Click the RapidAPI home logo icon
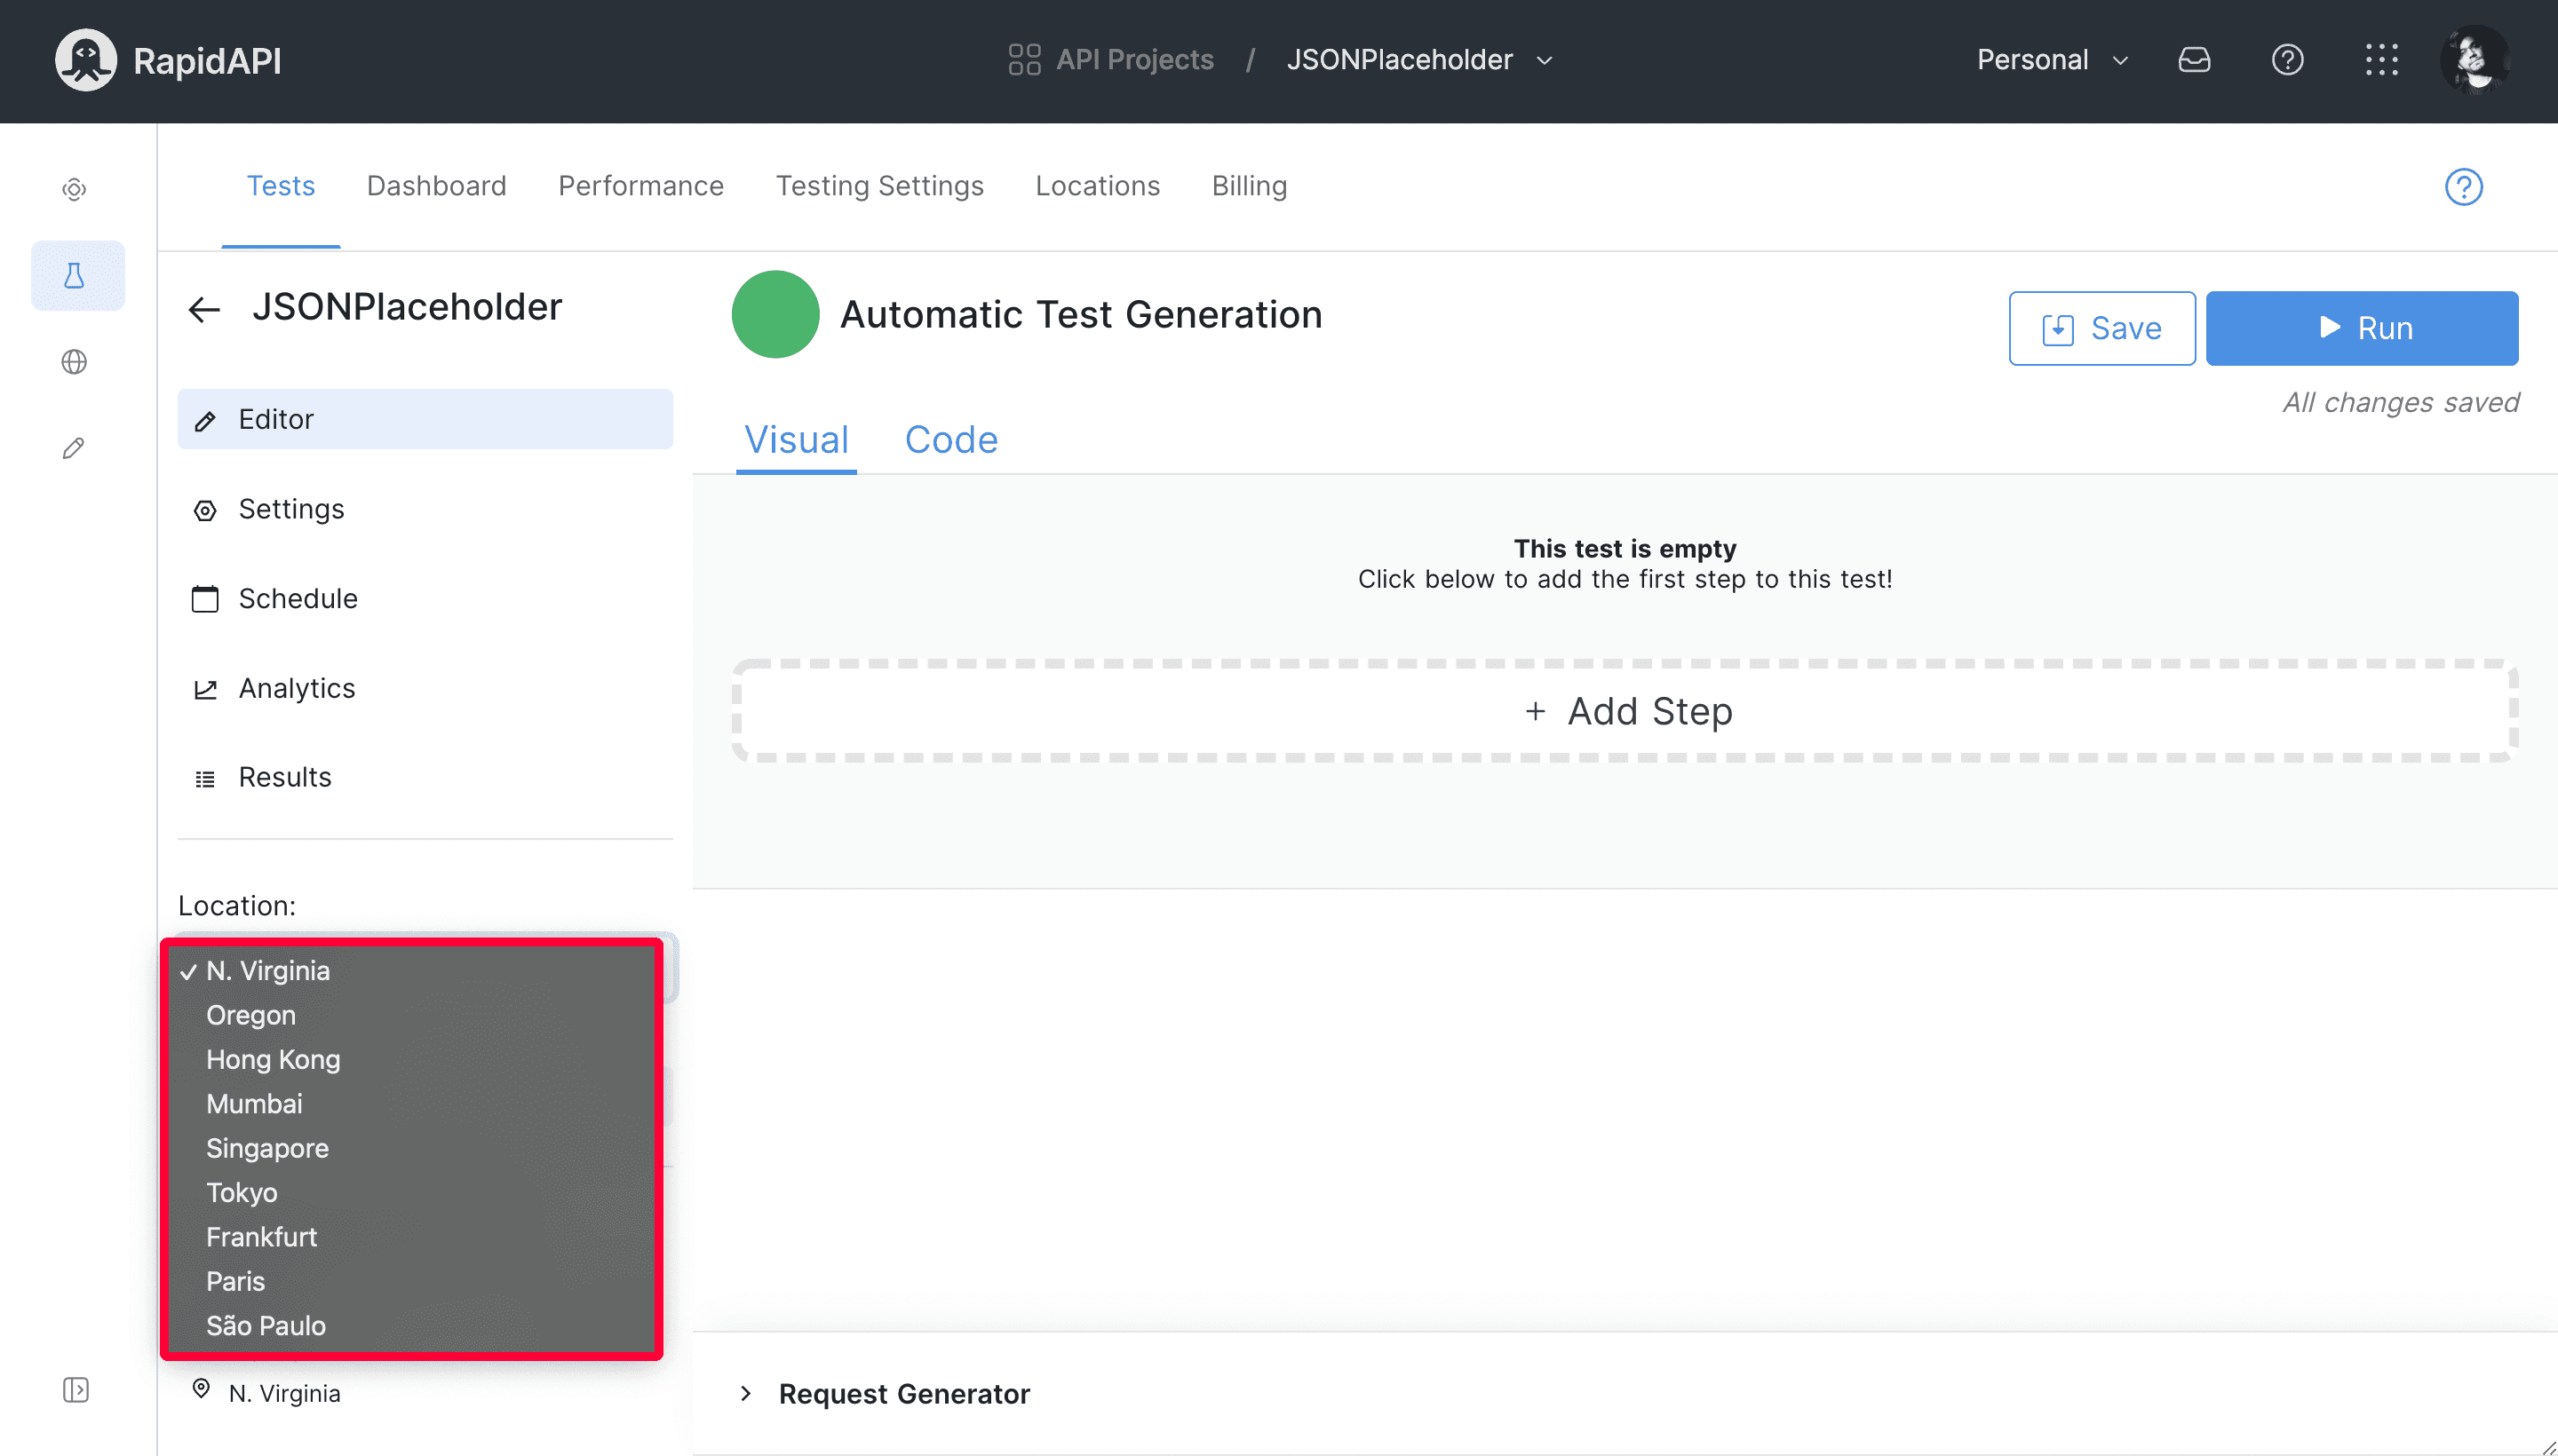Screen dimensions: 2558x1456 tap(86, 59)
